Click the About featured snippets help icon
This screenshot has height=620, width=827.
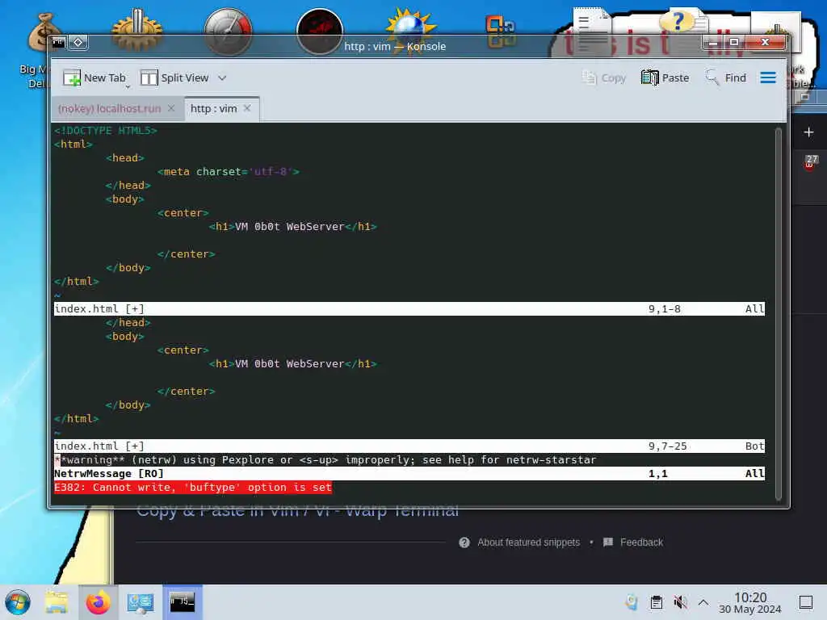click(x=464, y=542)
